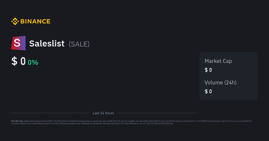Click the $ 0 value under Volume (24h)
This screenshot has width=269, height=141.
(208, 91)
